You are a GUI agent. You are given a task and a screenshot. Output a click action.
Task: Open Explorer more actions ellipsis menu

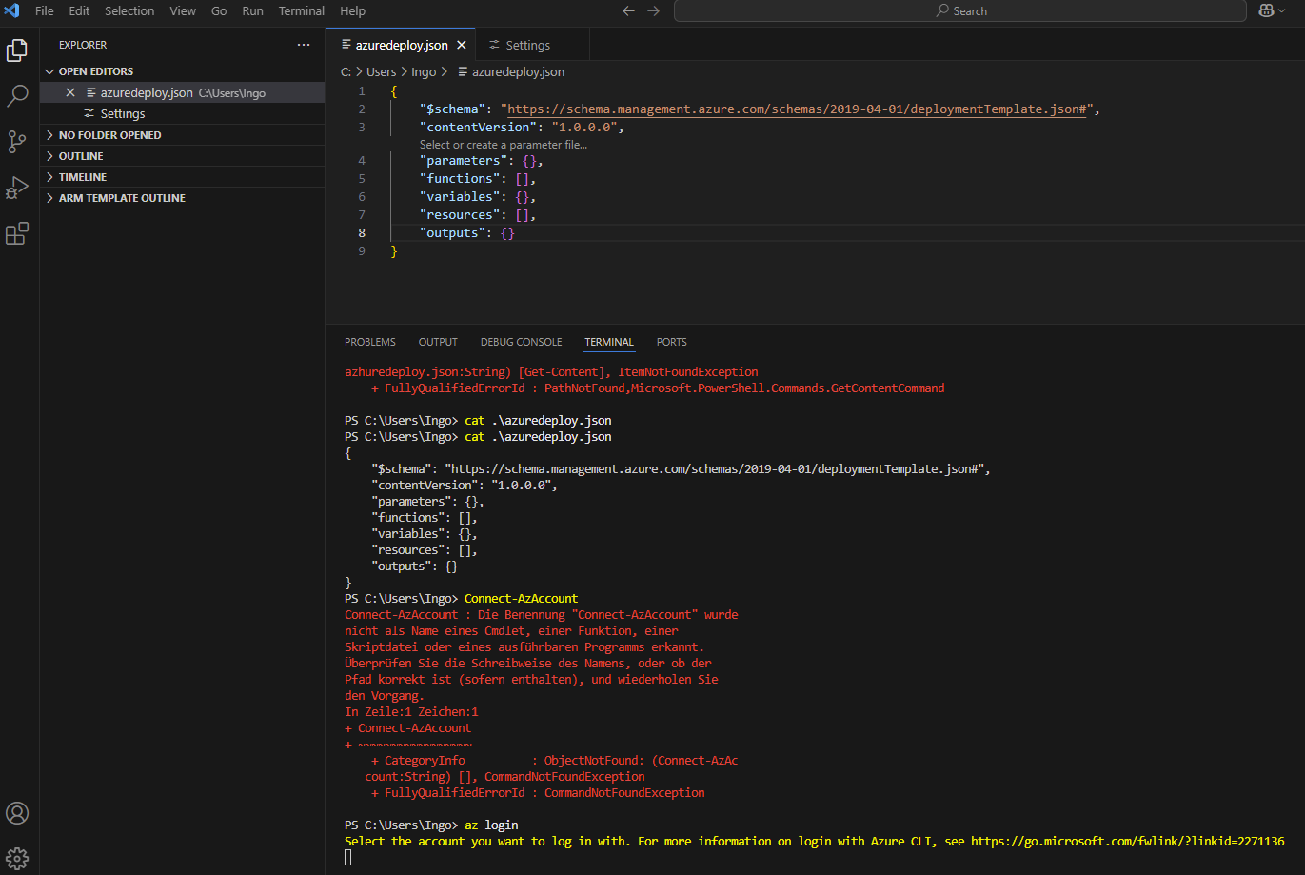coord(303,44)
